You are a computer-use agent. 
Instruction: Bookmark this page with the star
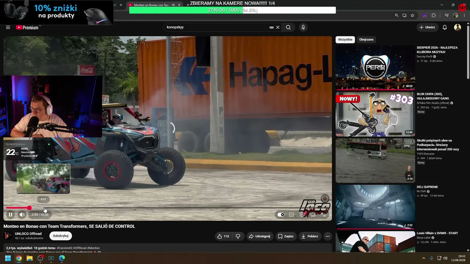(x=413, y=15)
